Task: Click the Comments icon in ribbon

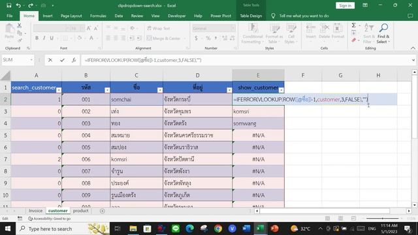Action: pos(410,16)
